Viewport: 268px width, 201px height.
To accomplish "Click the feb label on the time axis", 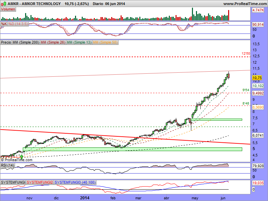I will click(113, 198).
